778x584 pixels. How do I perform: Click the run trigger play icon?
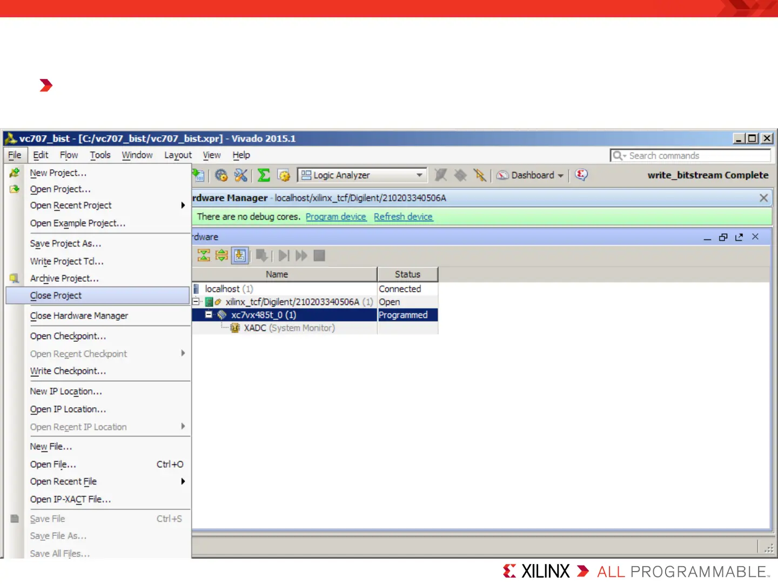[x=284, y=255]
